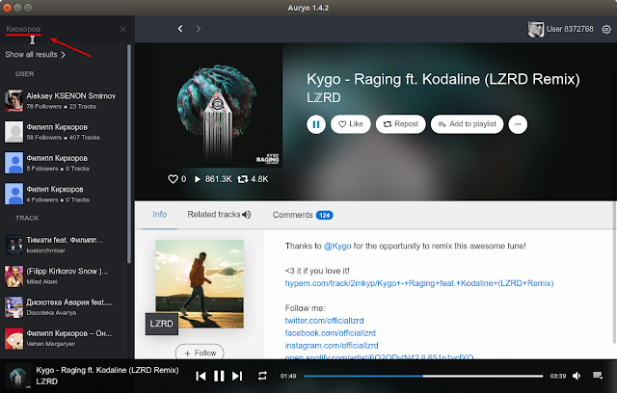The height and width of the screenshot is (393, 617).
Task: Open LZRD artist profile image
Action: click(200, 284)
